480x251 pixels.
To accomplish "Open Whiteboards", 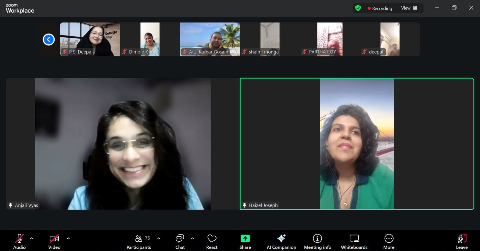I will point(354,241).
